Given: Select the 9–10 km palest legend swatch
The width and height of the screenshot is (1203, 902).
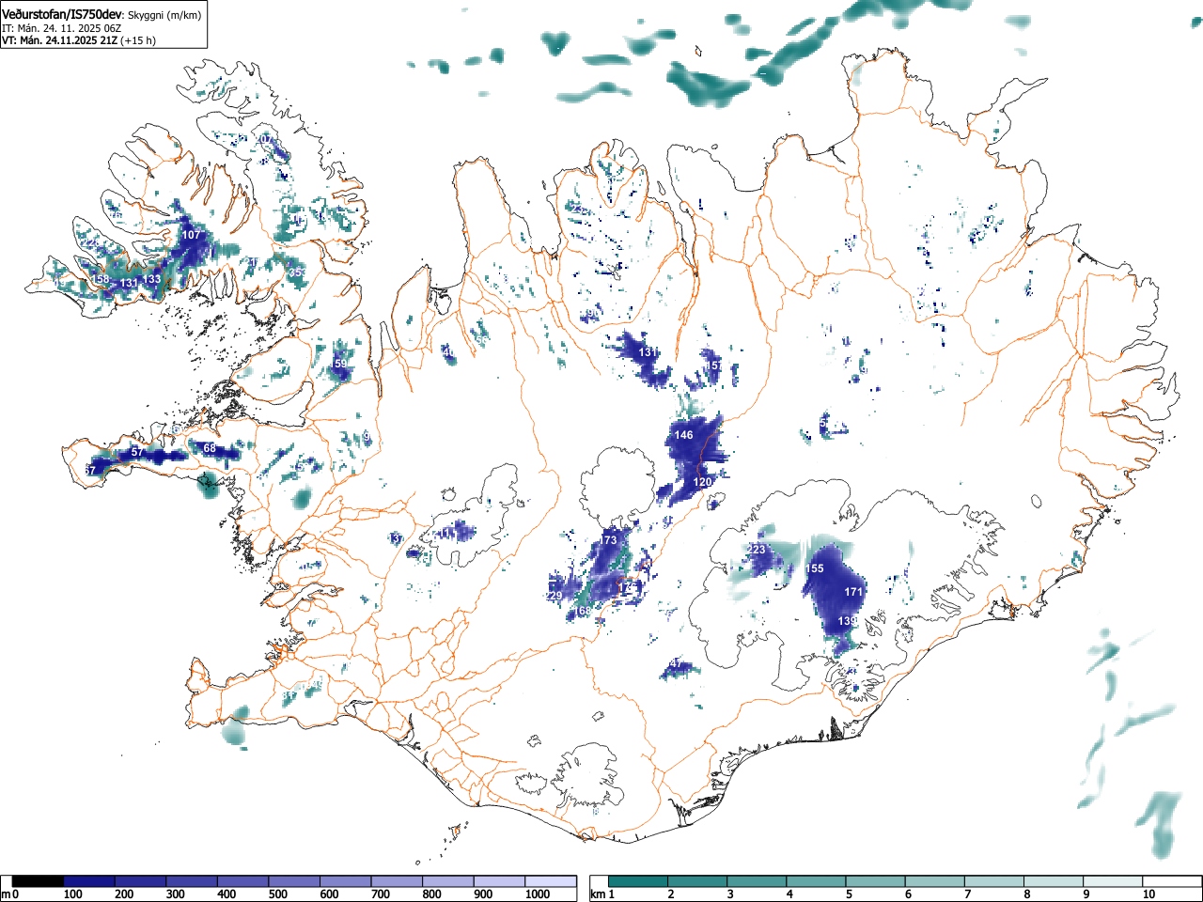Looking at the screenshot, I should point(1114,881).
